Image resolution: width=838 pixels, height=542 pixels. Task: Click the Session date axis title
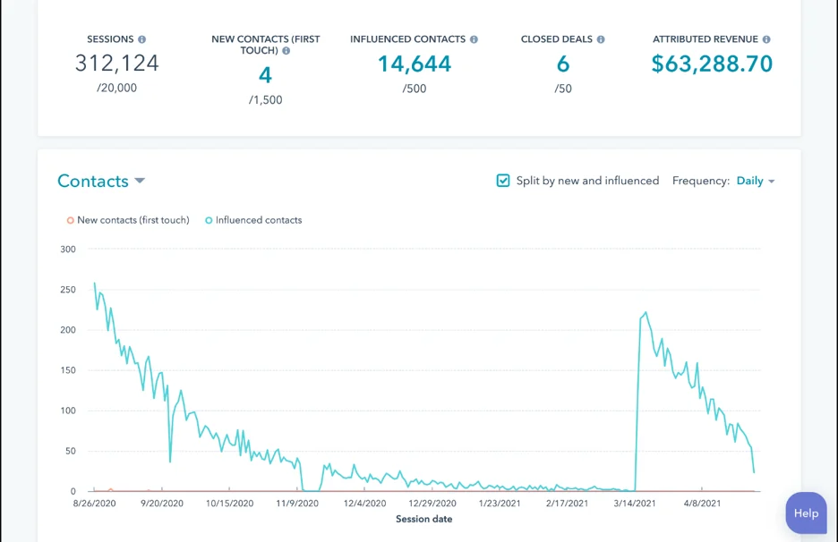coord(423,519)
